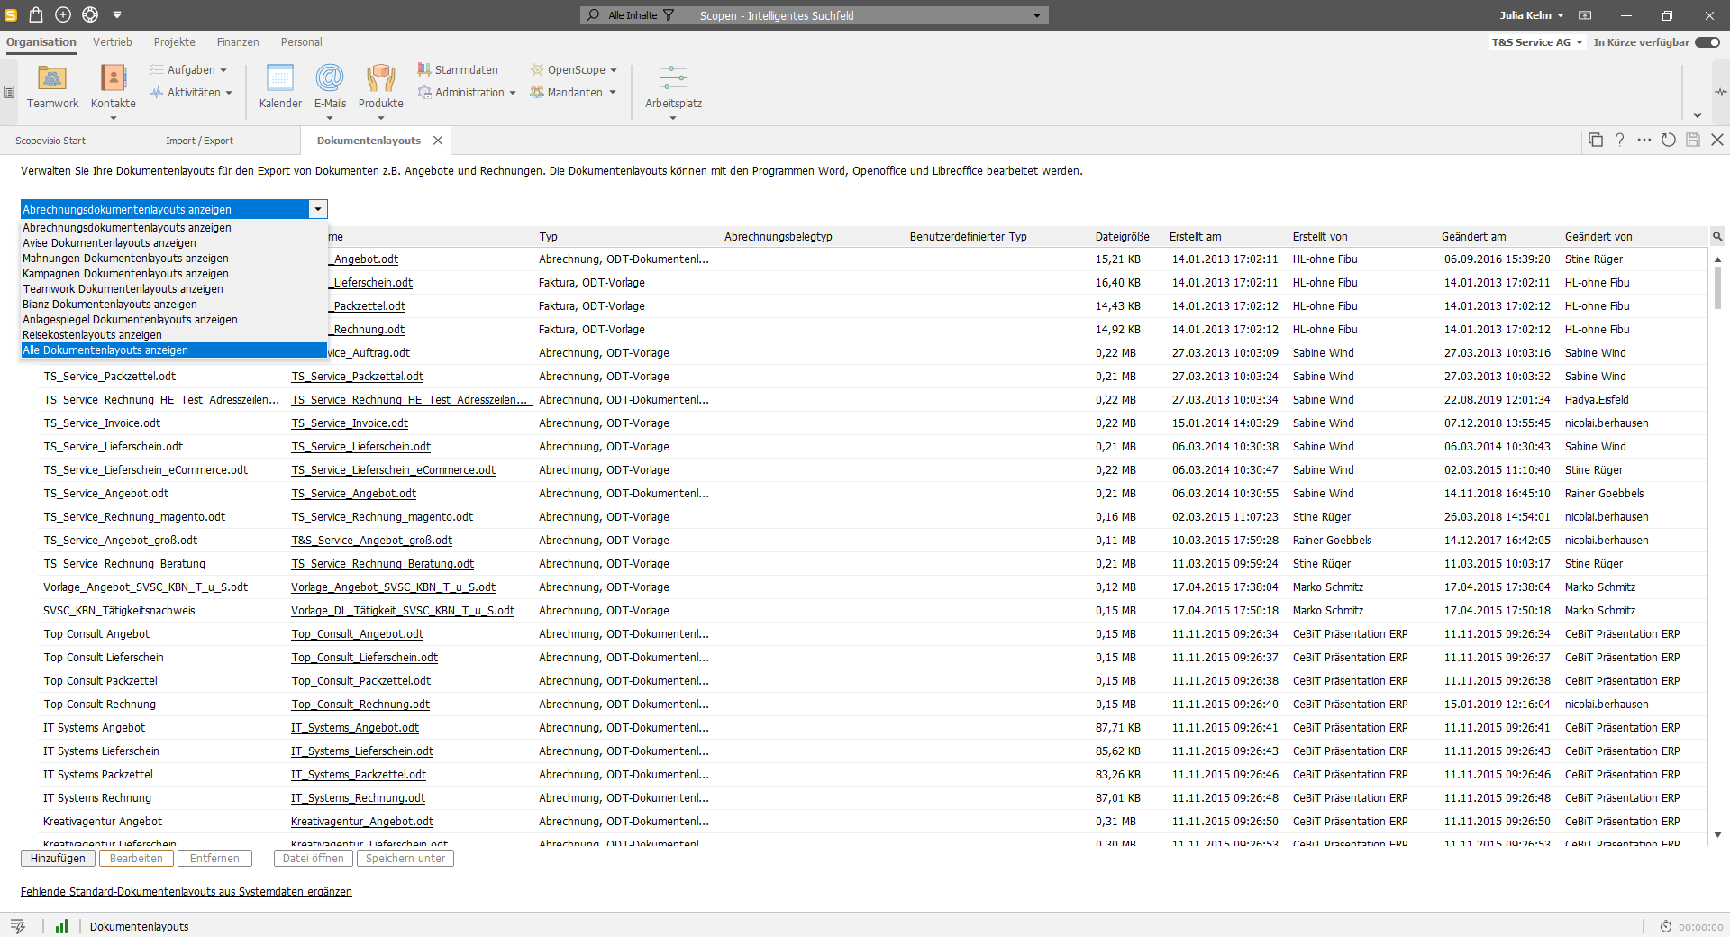Click the filter funnel next to Alle Inhalte
This screenshot has height=937, width=1730.
pos(669,15)
